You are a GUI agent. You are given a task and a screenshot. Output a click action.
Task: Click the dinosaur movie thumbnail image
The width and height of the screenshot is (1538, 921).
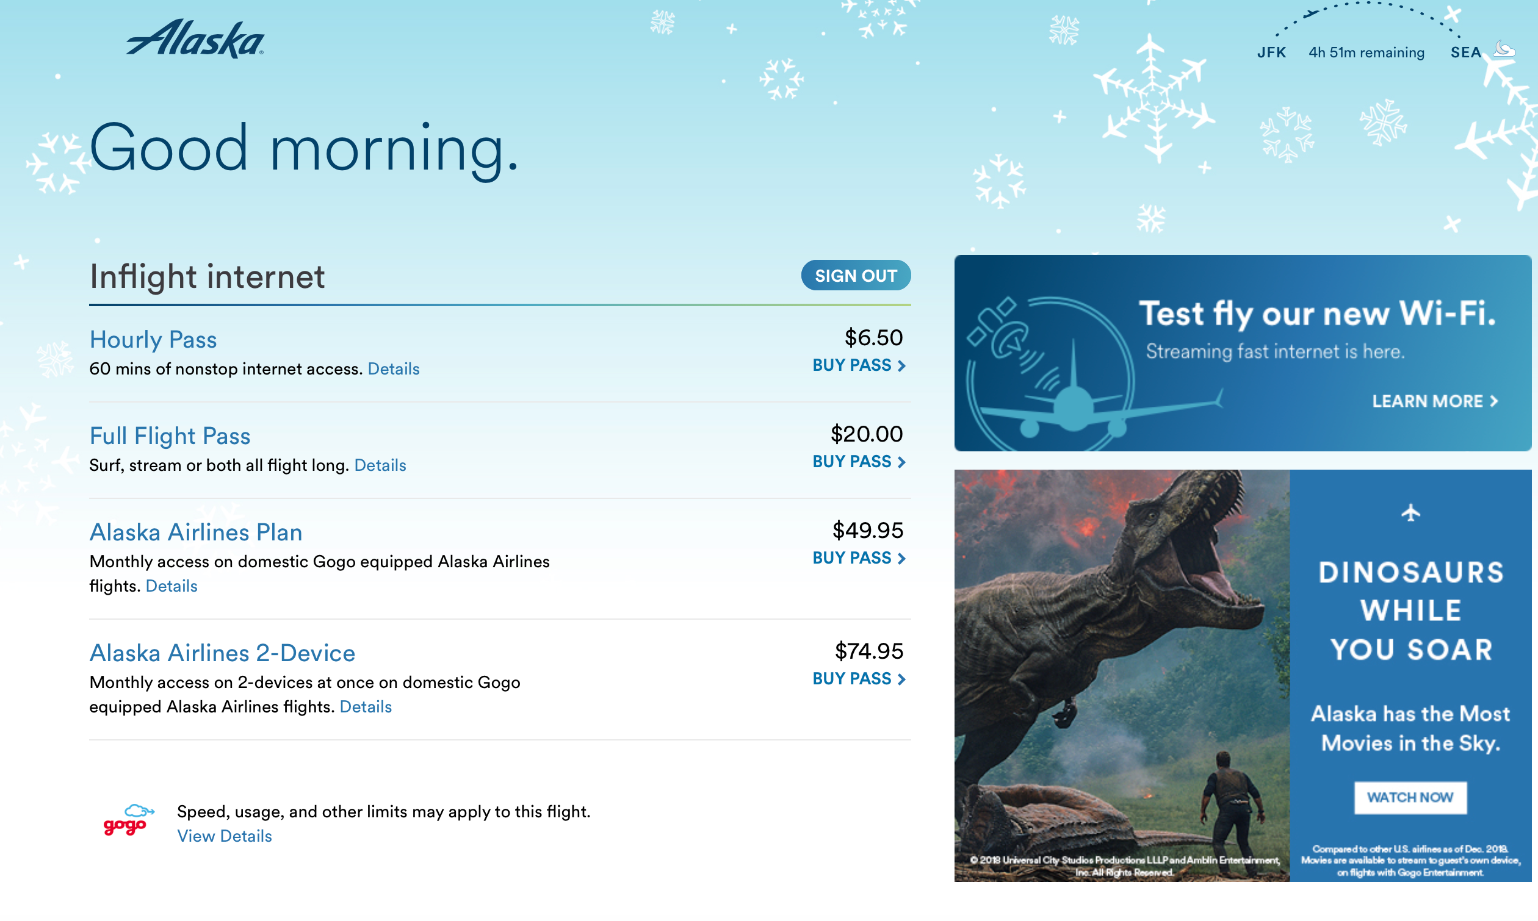pyautogui.click(x=1121, y=675)
